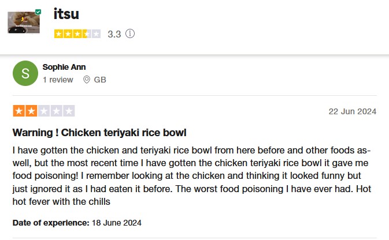Click Sophie Ann's green "S" avatar
The width and height of the screenshot is (389, 240).
tap(25, 73)
